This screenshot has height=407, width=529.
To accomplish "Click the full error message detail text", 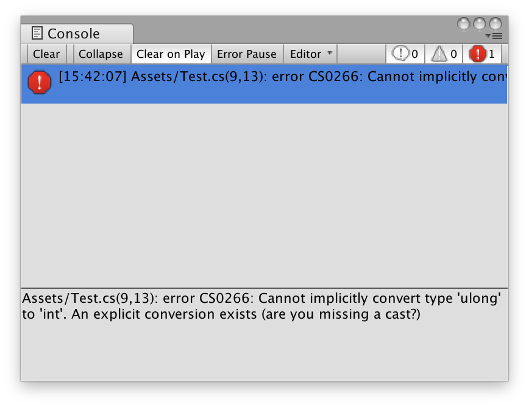I will coord(262,306).
